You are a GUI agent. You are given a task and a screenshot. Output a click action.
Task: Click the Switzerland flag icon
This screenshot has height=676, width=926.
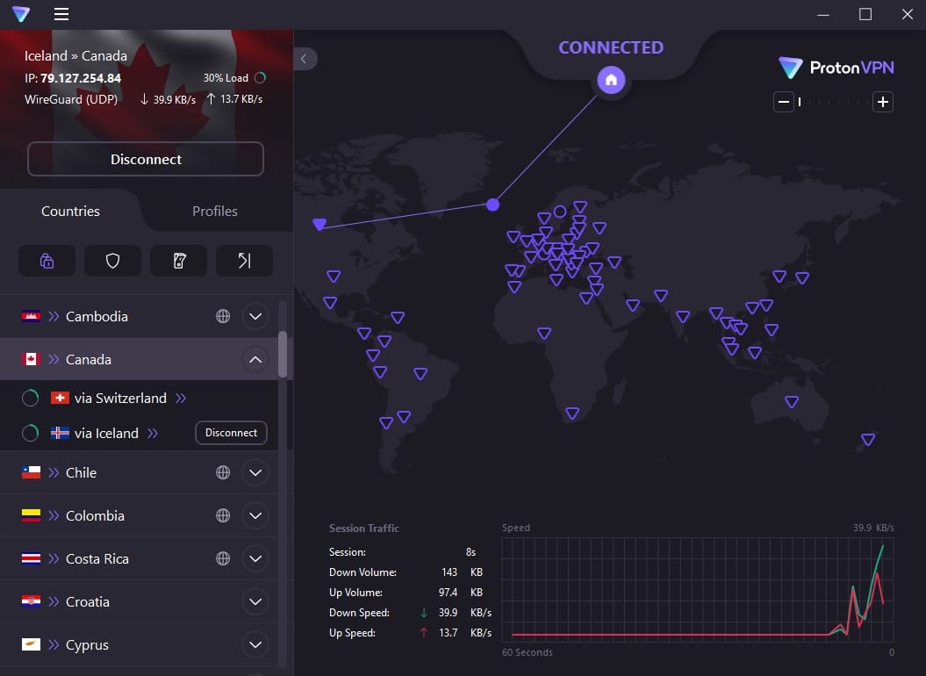tap(60, 399)
